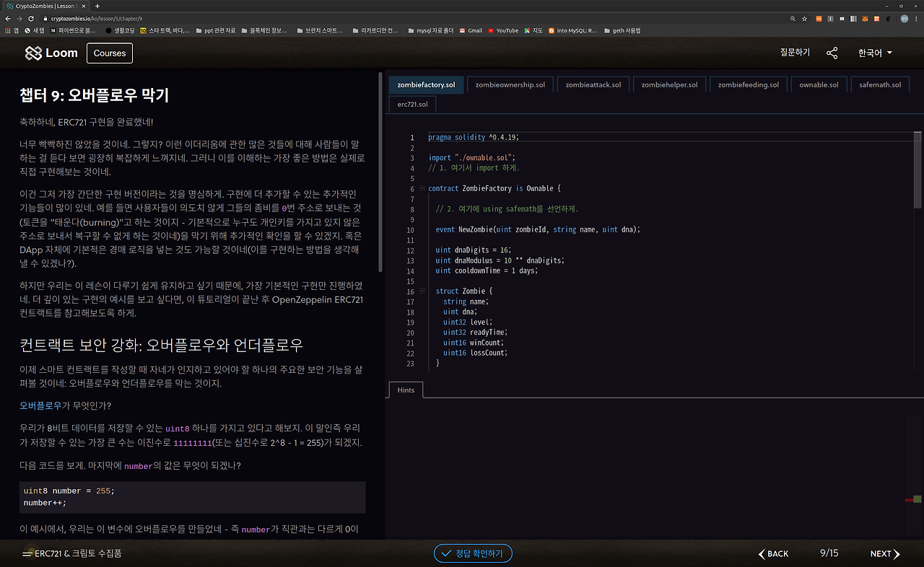This screenshot has width=924, height=567.
Task: Reload the page with the refresh icon
Action: pyautogui.click(x=32, y=19)
